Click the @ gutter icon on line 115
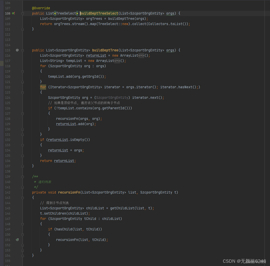This screenshot has height=266, width=270. 17,50
